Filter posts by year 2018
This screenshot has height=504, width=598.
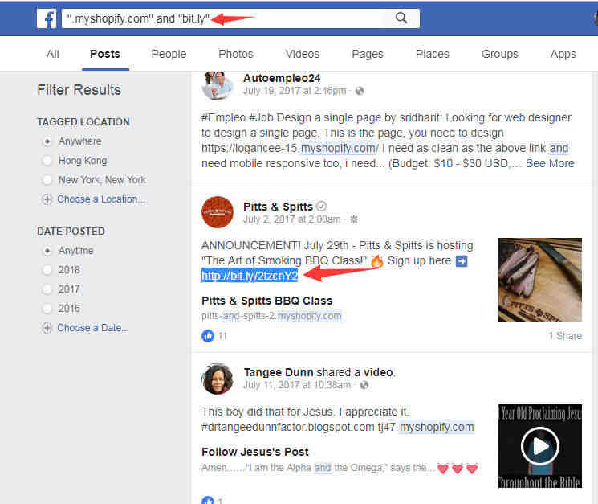[47, 270]
